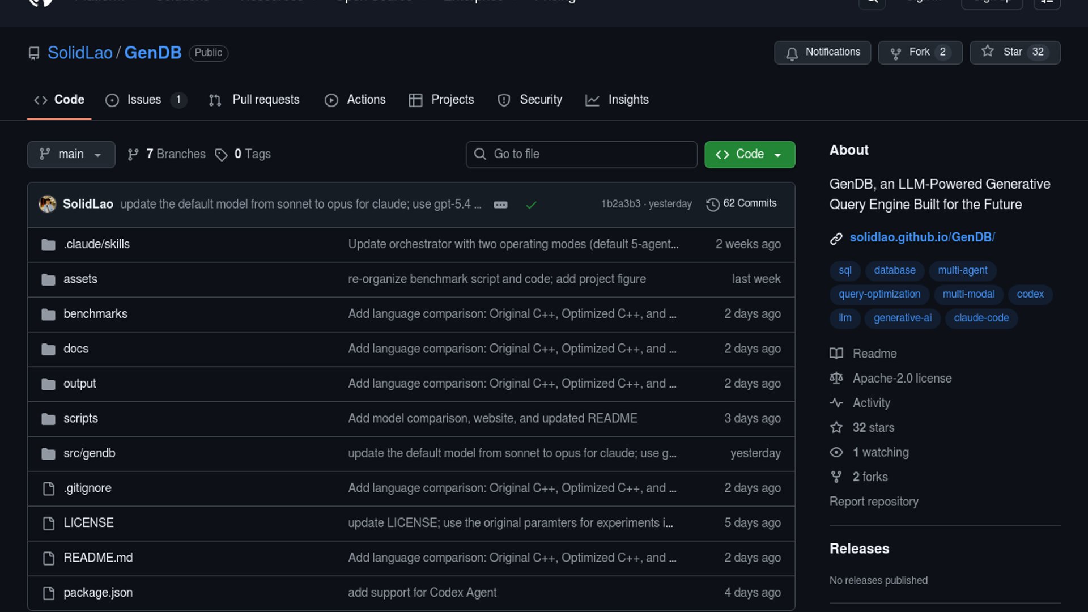Click the Go to file search field

pyautogui.click(x=581, y=155)
